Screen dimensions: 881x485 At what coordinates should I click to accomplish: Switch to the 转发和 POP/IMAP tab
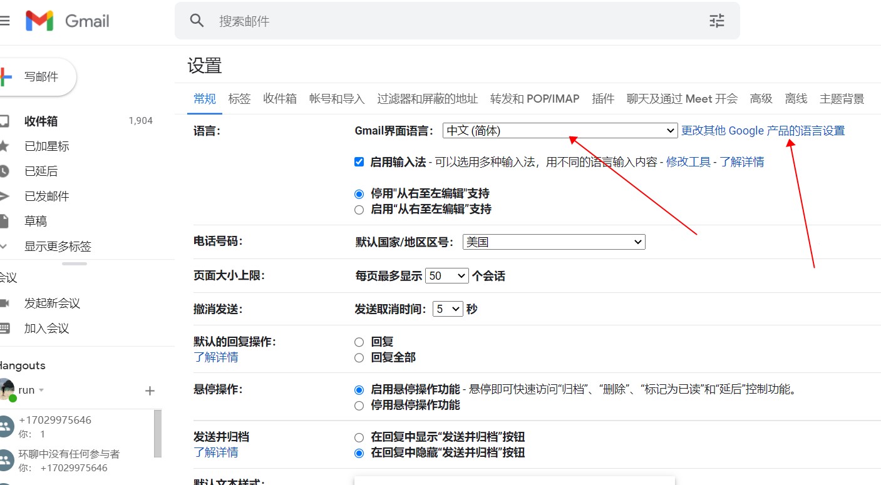(535, 98)
